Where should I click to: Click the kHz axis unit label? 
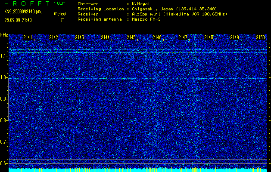pyautogui.click(x=4, y=35)
